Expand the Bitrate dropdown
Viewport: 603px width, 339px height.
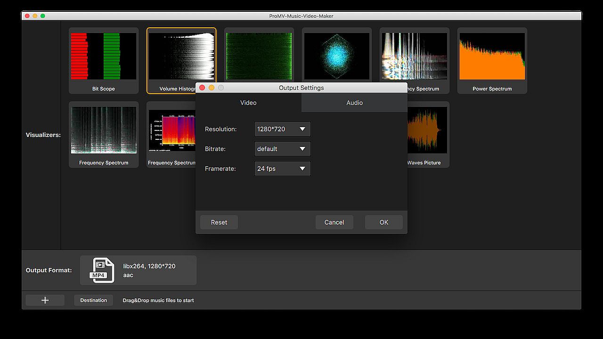point(282,149)
